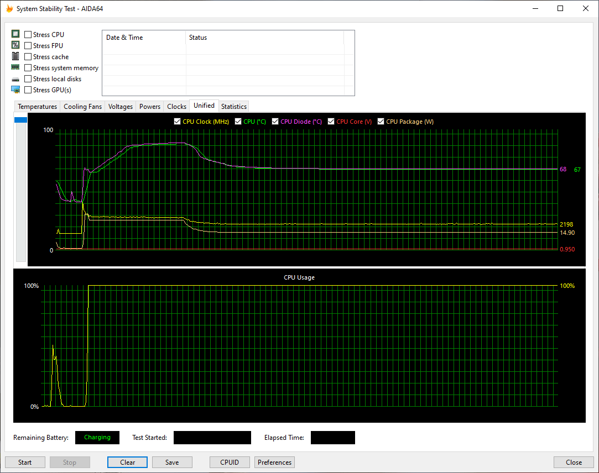
Task: Select the Cooling Fans tab
Action: 82,107
